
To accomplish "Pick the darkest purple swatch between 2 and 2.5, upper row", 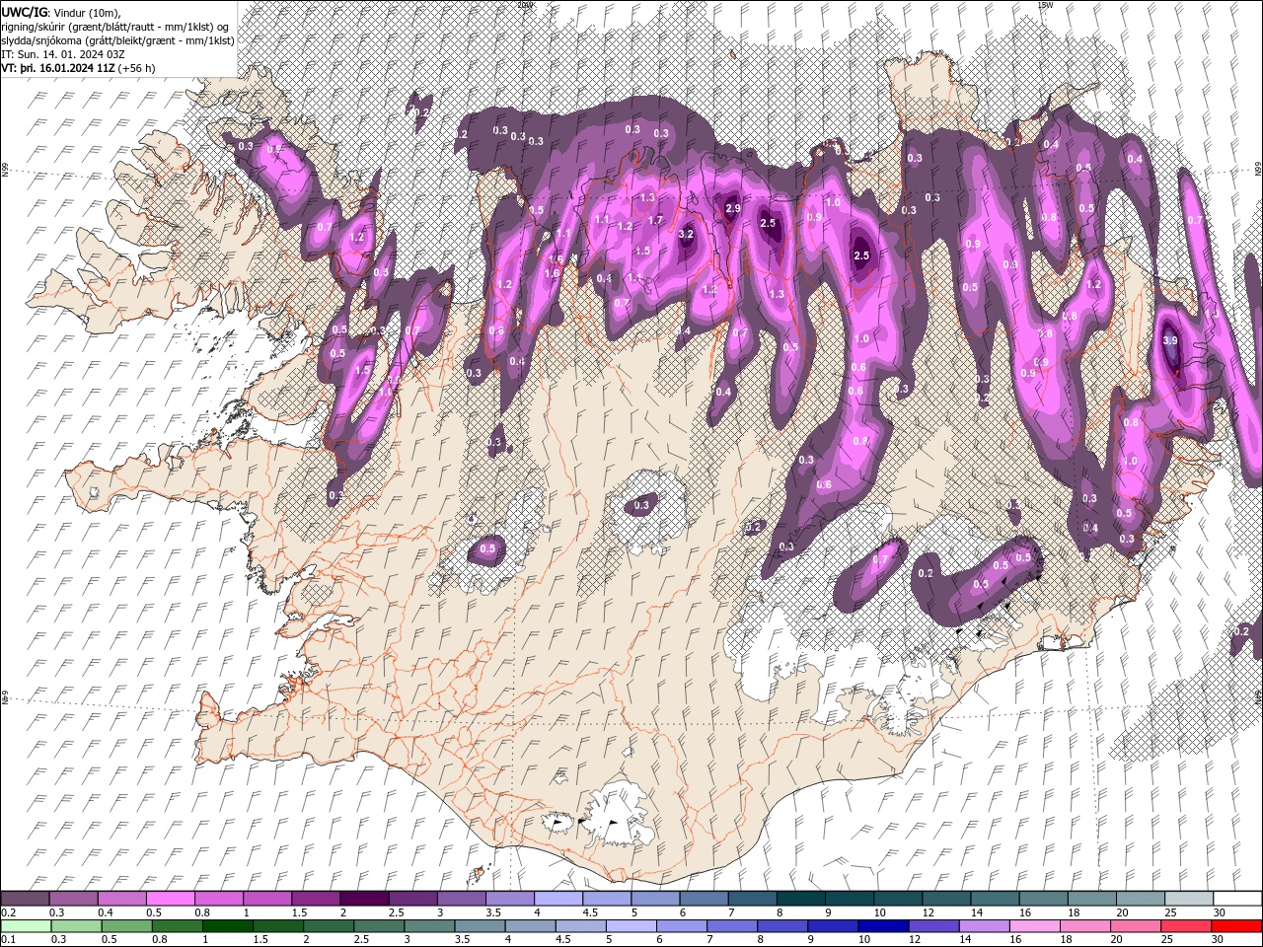I will click(x=364, y=899).
